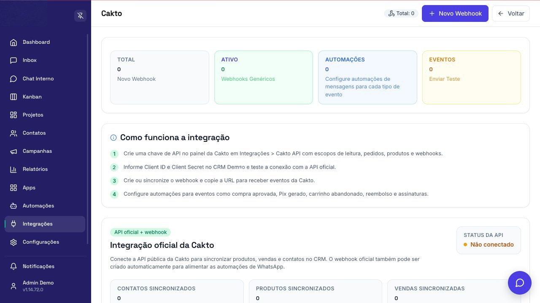Click the Inbox message icon
Screen dimensions: 540x303
13,60
